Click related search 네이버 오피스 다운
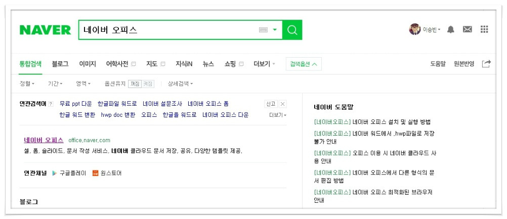Viewport: 507px width, 219px height. point(225,115)
